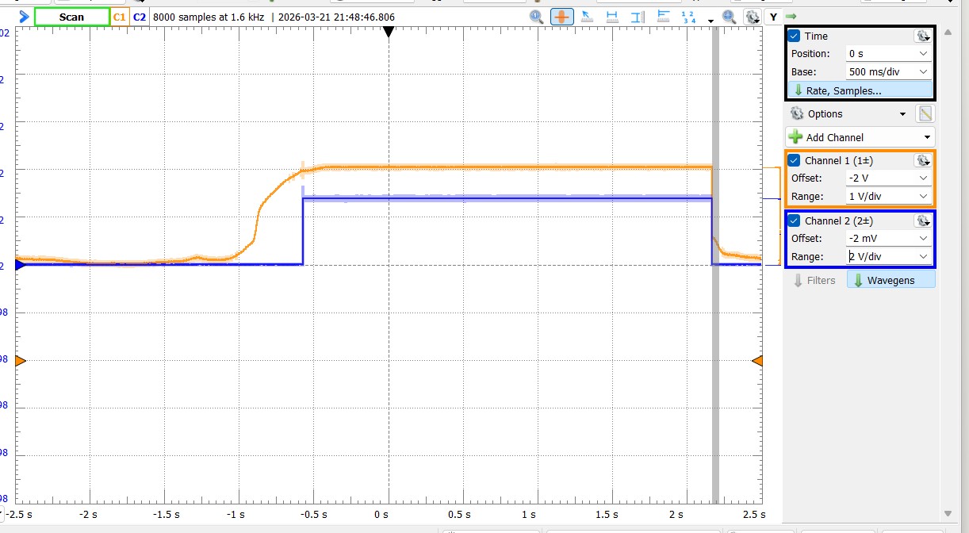
Task: Click the Add Channel button
Action: tap(860, 137)
